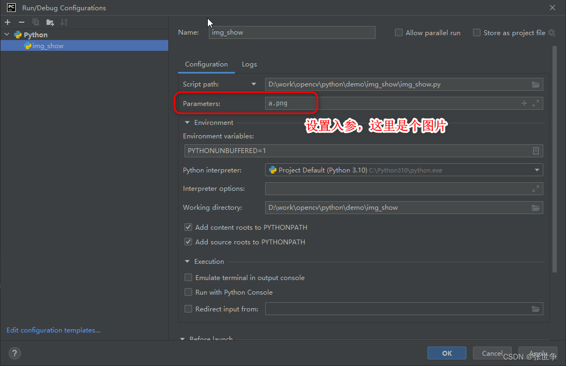Image resolution: width=566 pixels, height=366 pixels.
Task: Browse for the working directory
Action: [x=536, y=208]
